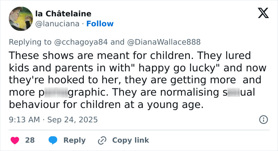Click the chain link icon
278x151 pixels.
pyautogui.click(x=102, y=140)
